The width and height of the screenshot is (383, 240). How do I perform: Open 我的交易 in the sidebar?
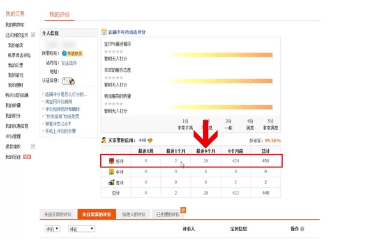pos(15,13)
